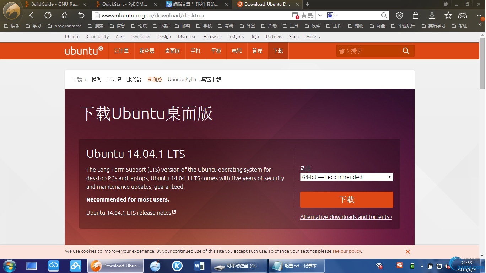
Task: Switch to 配置.txt - 记事本 taskbar window
Action: [x=297, y=266]
